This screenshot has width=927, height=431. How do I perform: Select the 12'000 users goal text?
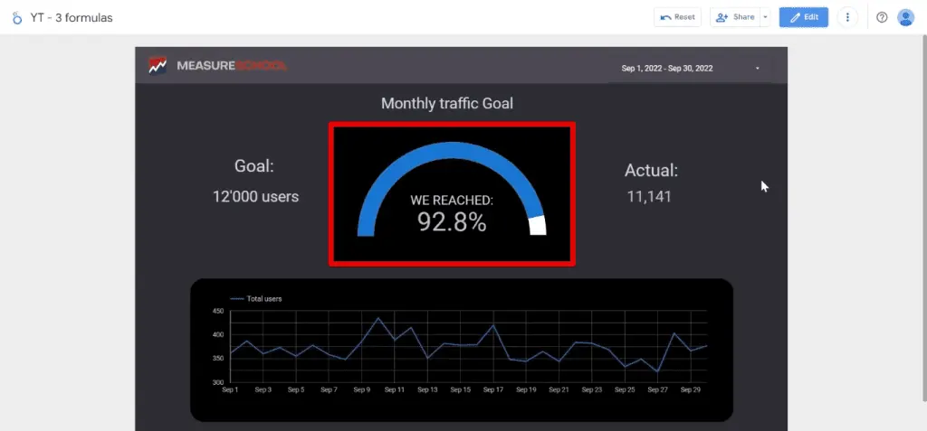coord(255,196)
